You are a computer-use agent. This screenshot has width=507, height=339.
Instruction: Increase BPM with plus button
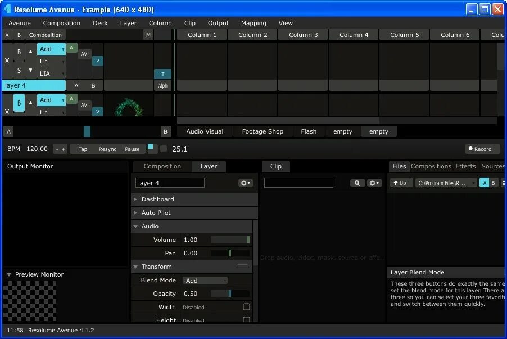64,149
